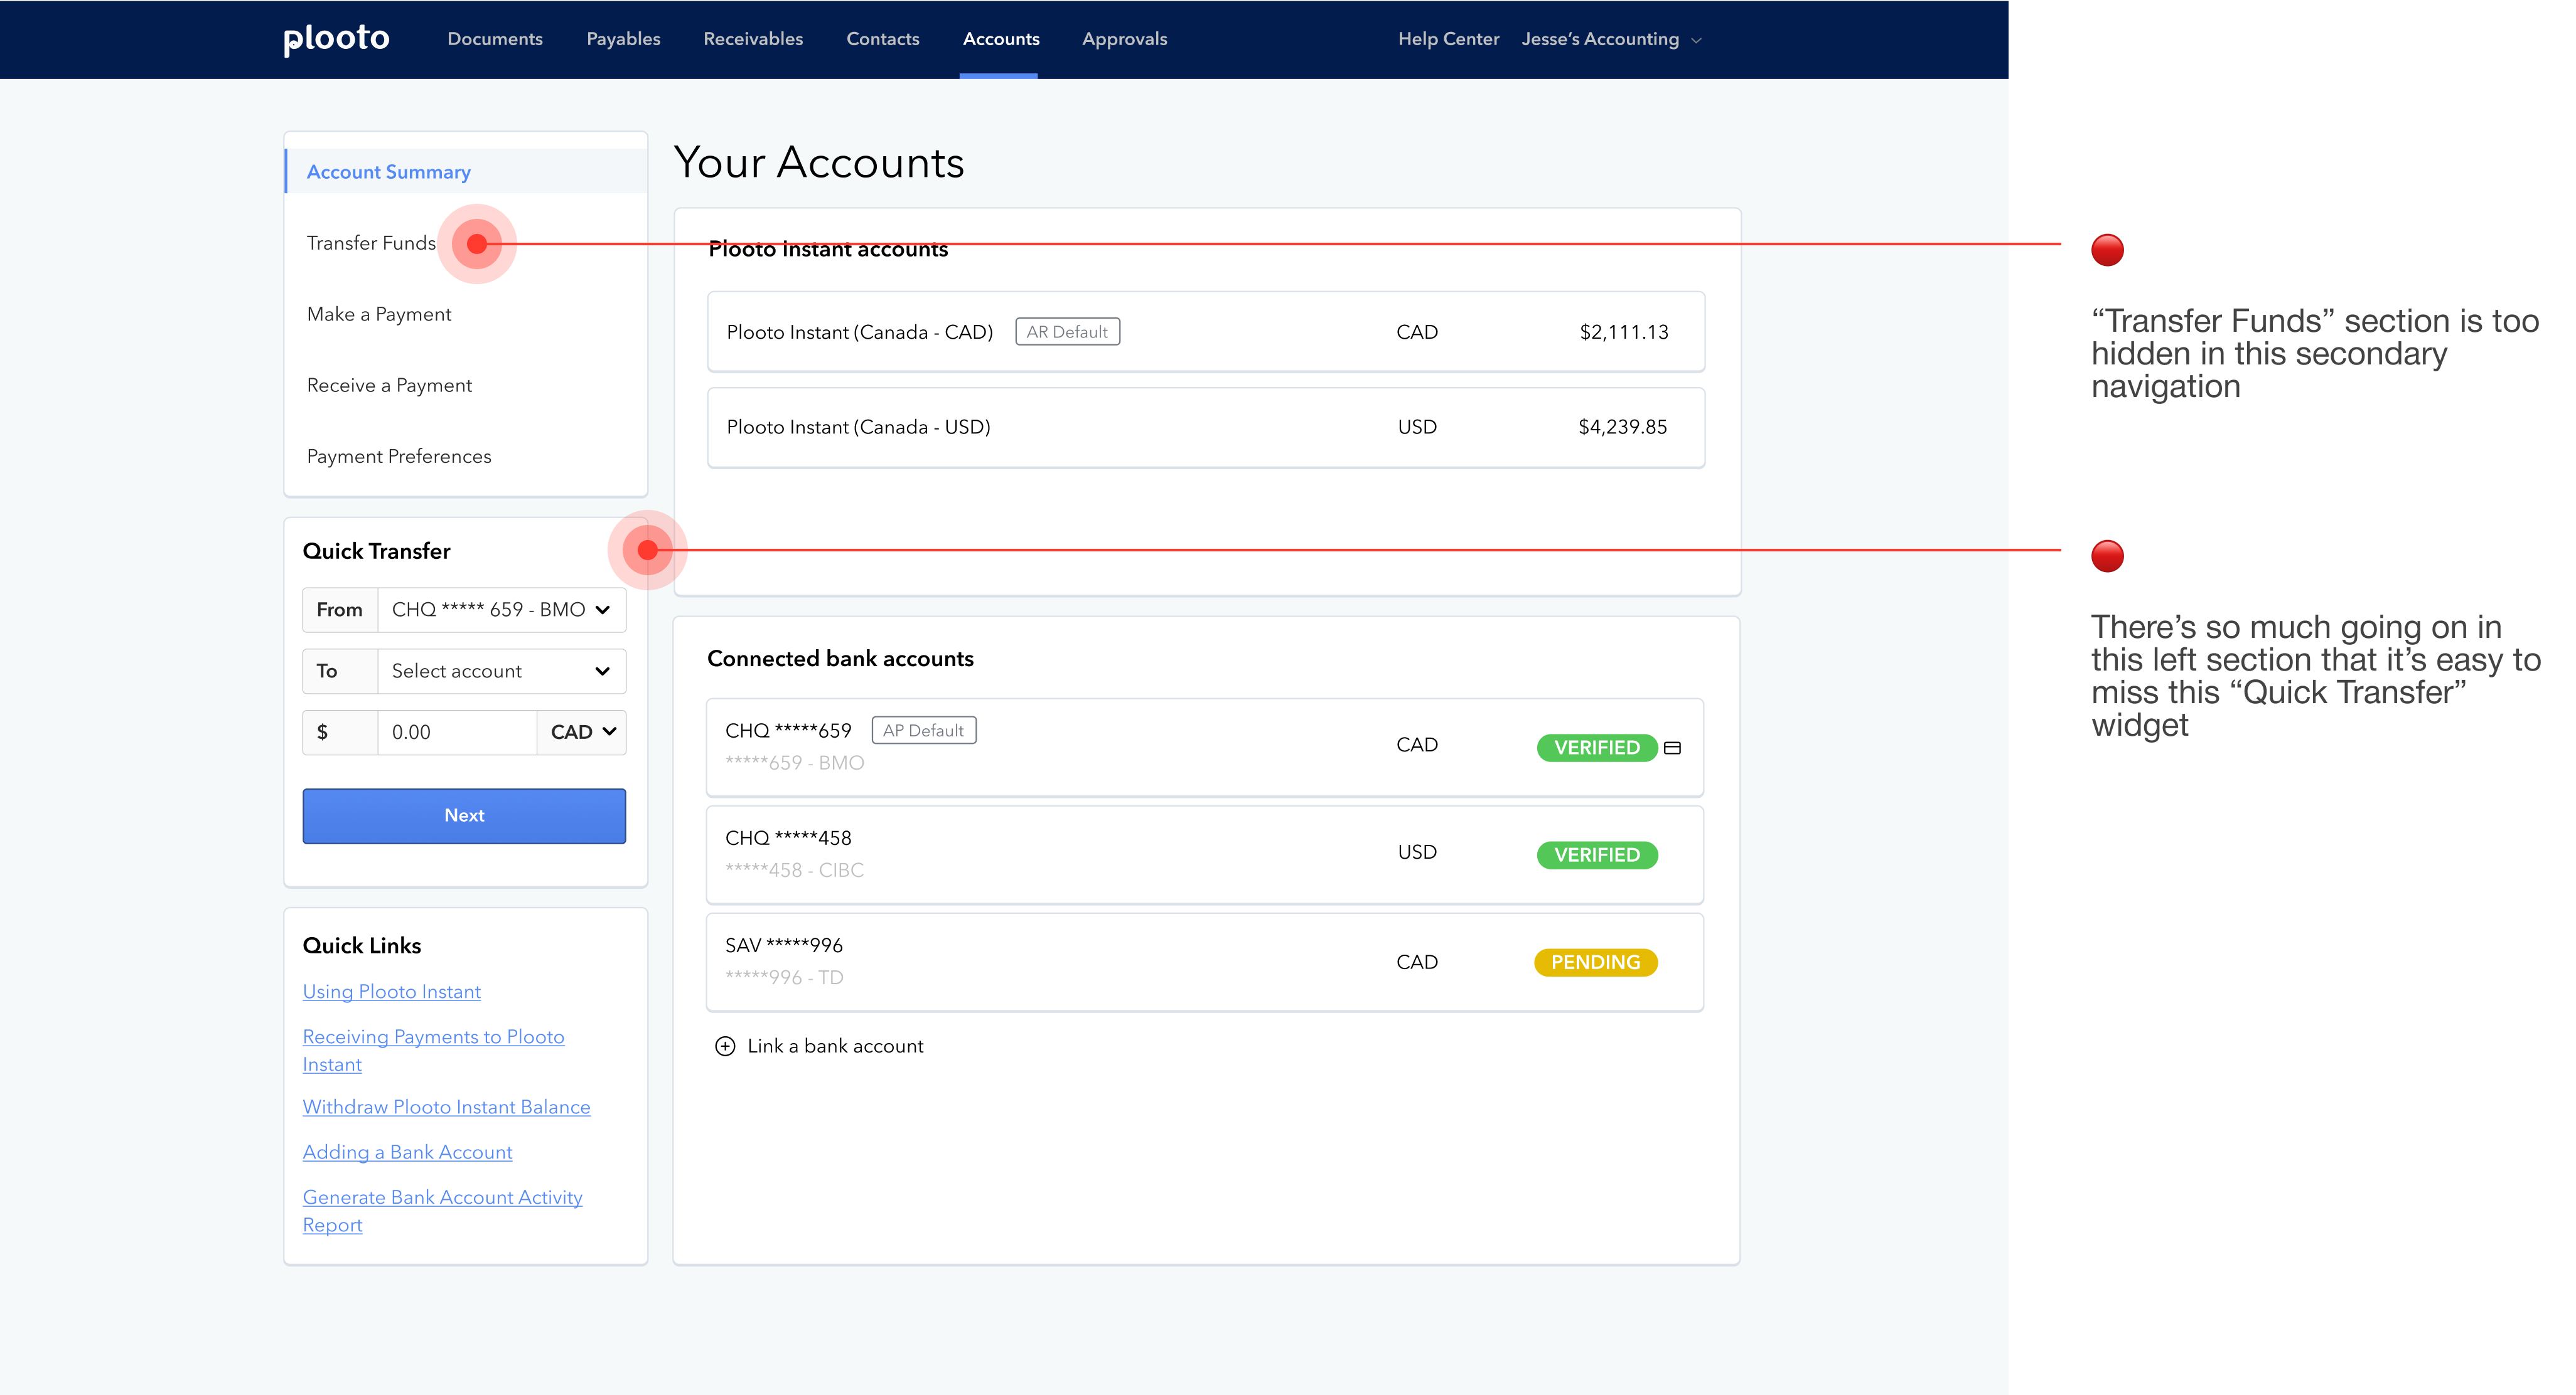Click the amount input field
The height and width of the screenshot is (1395, 2576).
456,733
